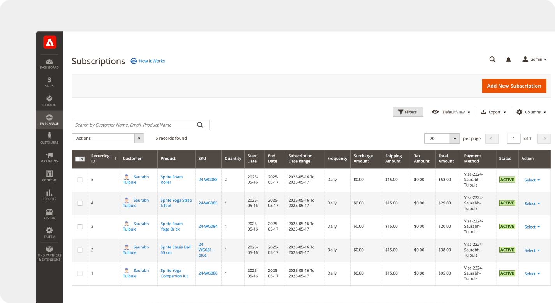Click the ACTIVE status badge in row 5
Viewport: 555px width, 303px height.
[x=507, y=180]
